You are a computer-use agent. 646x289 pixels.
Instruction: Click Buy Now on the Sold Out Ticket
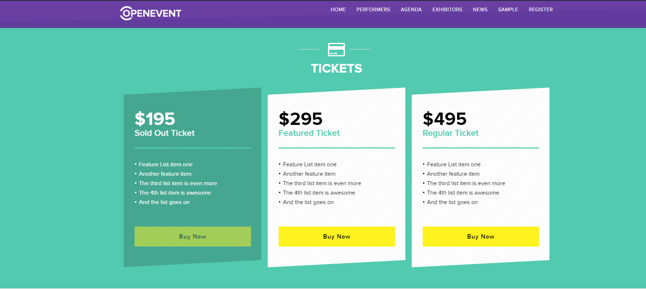(x=193, y=236)
